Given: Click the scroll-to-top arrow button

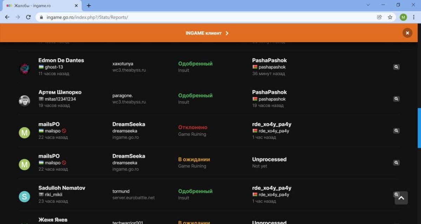Looking at the screenshot, I should (401, 198).
